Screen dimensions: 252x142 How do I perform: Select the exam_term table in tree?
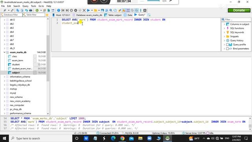click(17, 60)
